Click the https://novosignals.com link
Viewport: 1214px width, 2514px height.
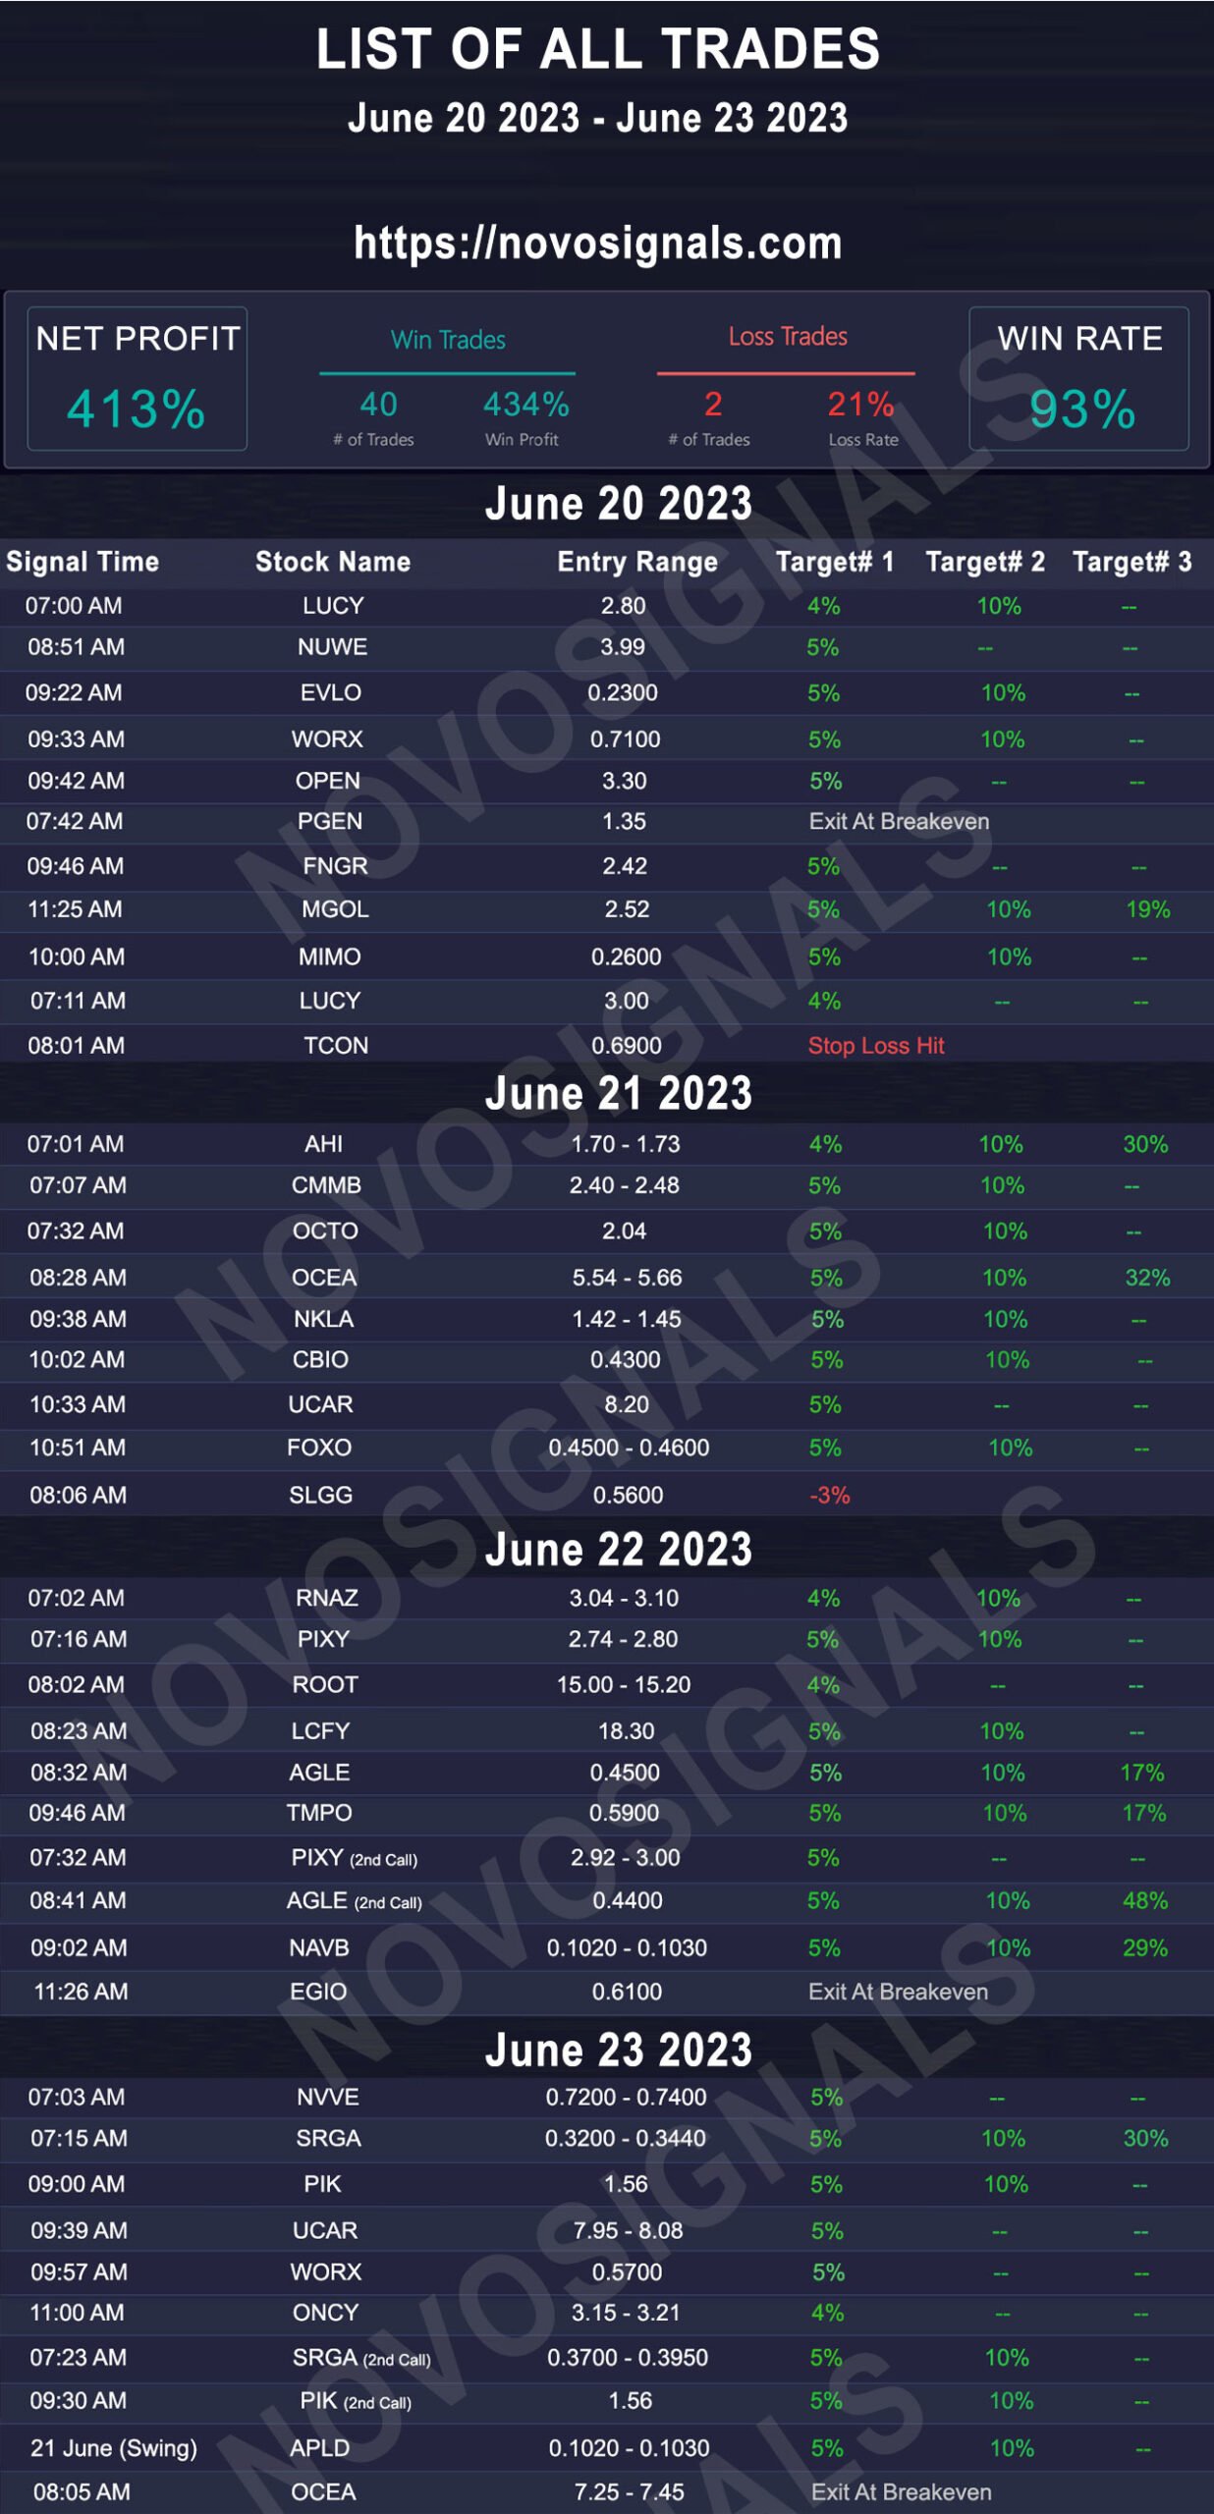(597, 243)
